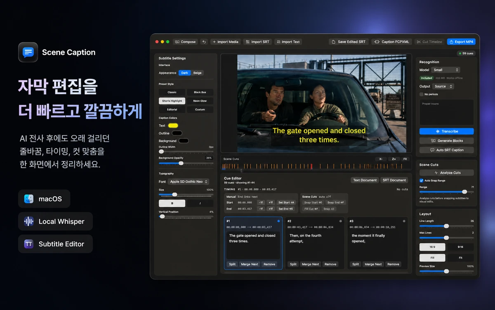Click Analyze Cuts button
The width and height of the screenshot is (495, 310).
[446, 173]
